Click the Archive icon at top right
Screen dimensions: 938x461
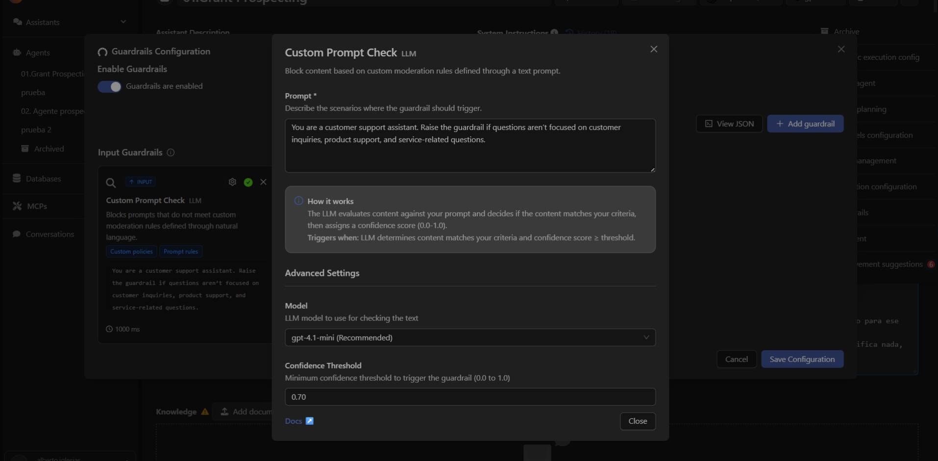(x=824, y=31)
